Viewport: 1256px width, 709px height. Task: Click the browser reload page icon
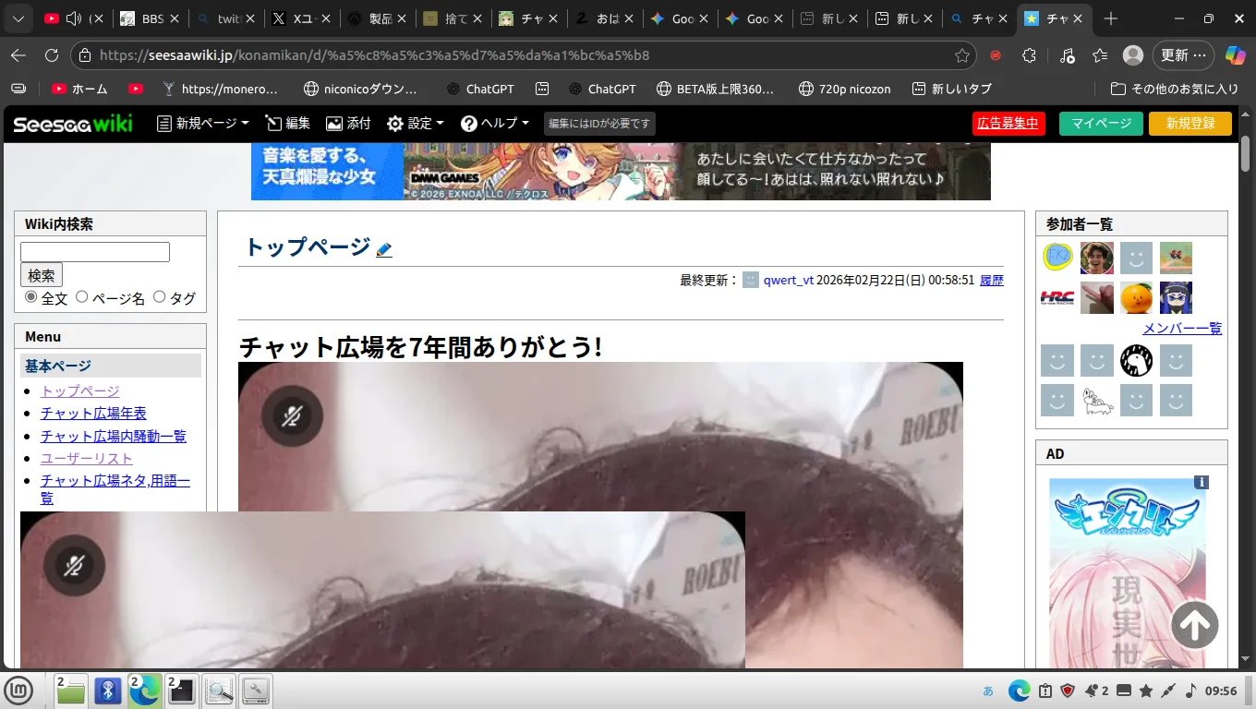(52, 55)
